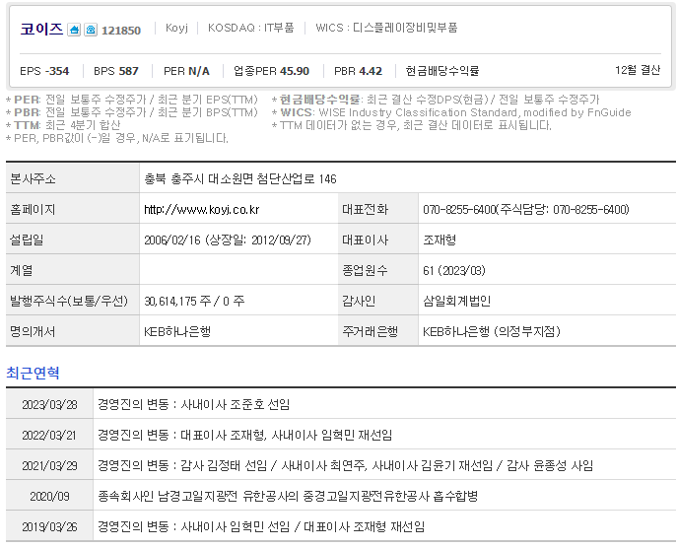
Task: Open the http://www.koyj.co.kr homepage link
Action: [x=202, y=210]
